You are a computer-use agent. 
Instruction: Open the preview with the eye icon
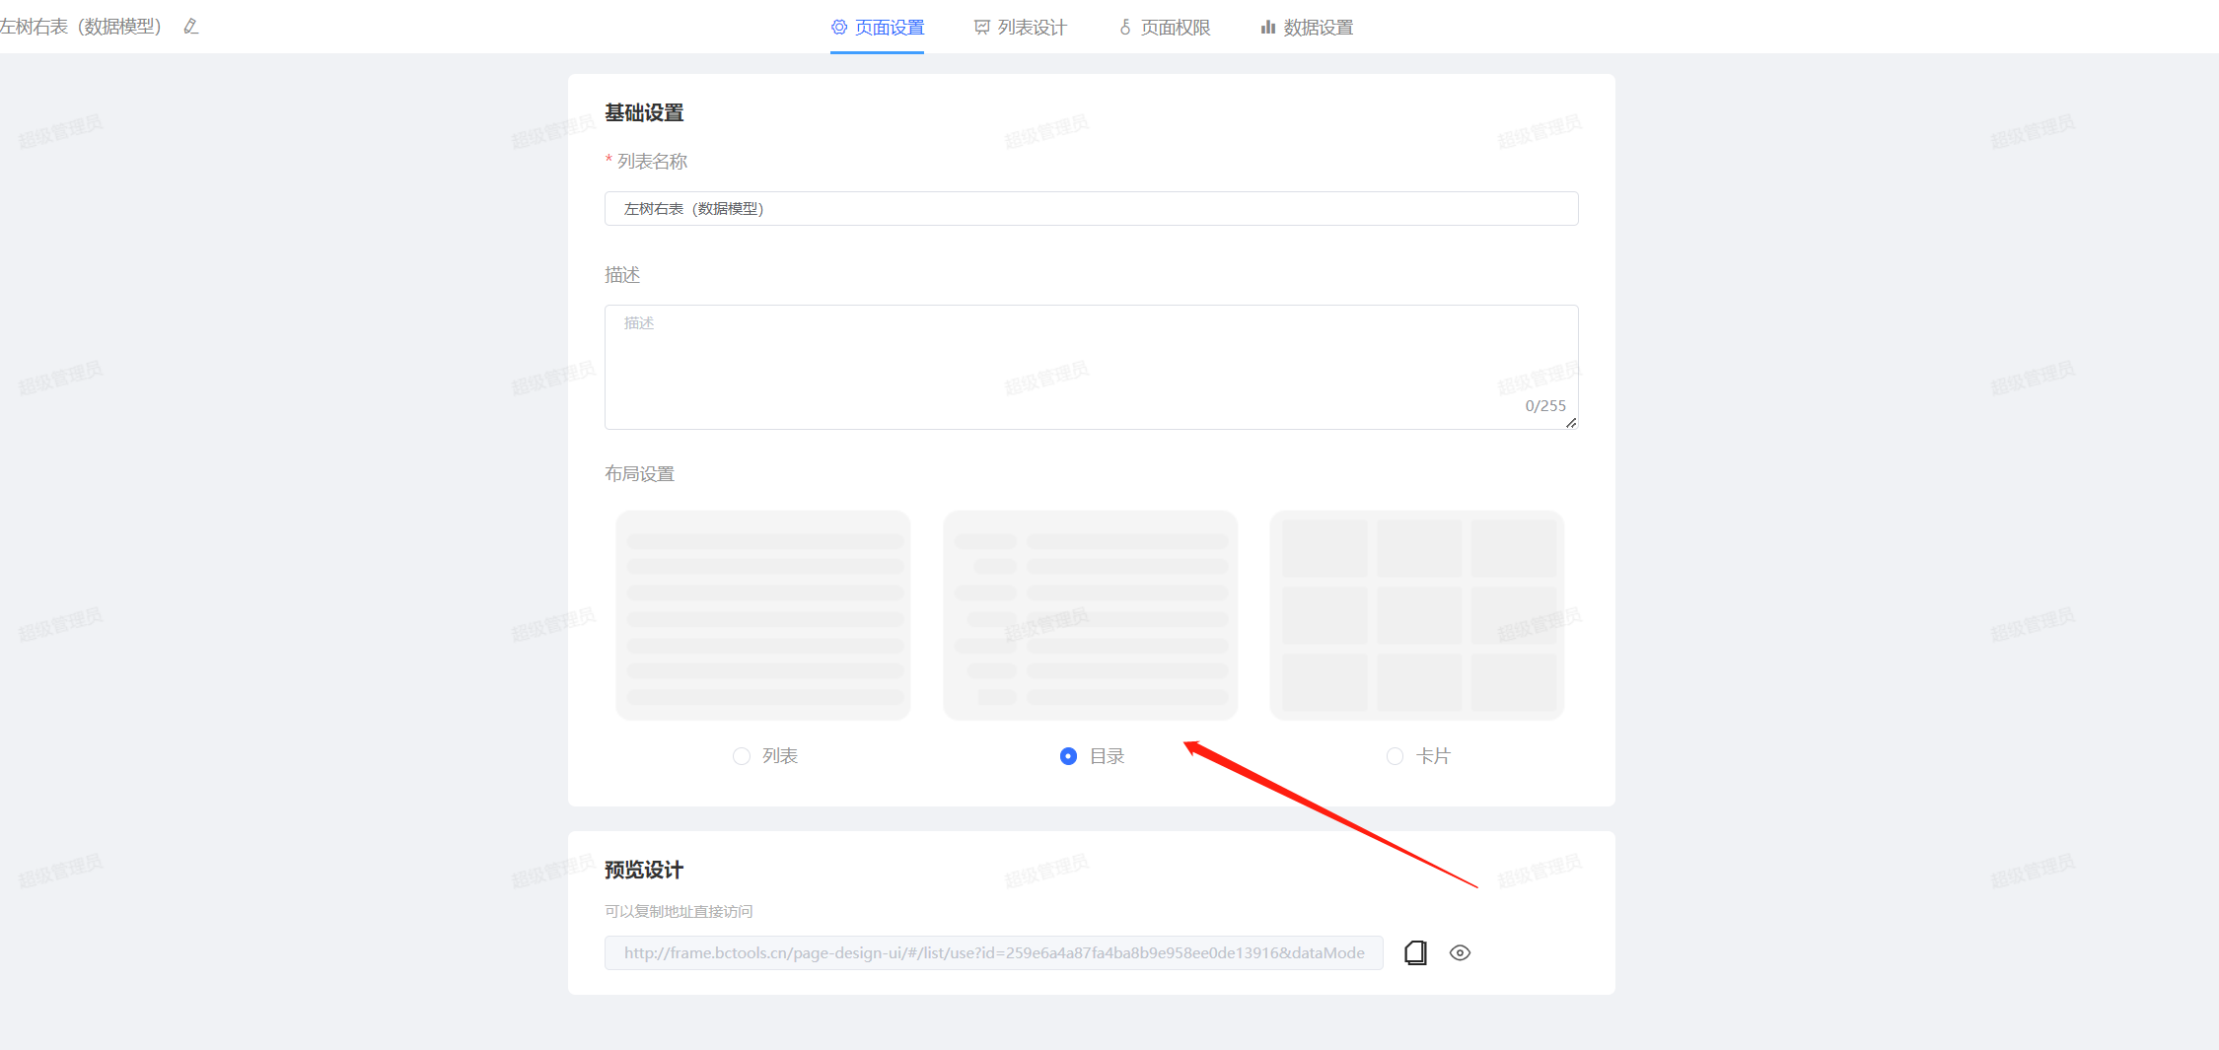click(1460, 952)
